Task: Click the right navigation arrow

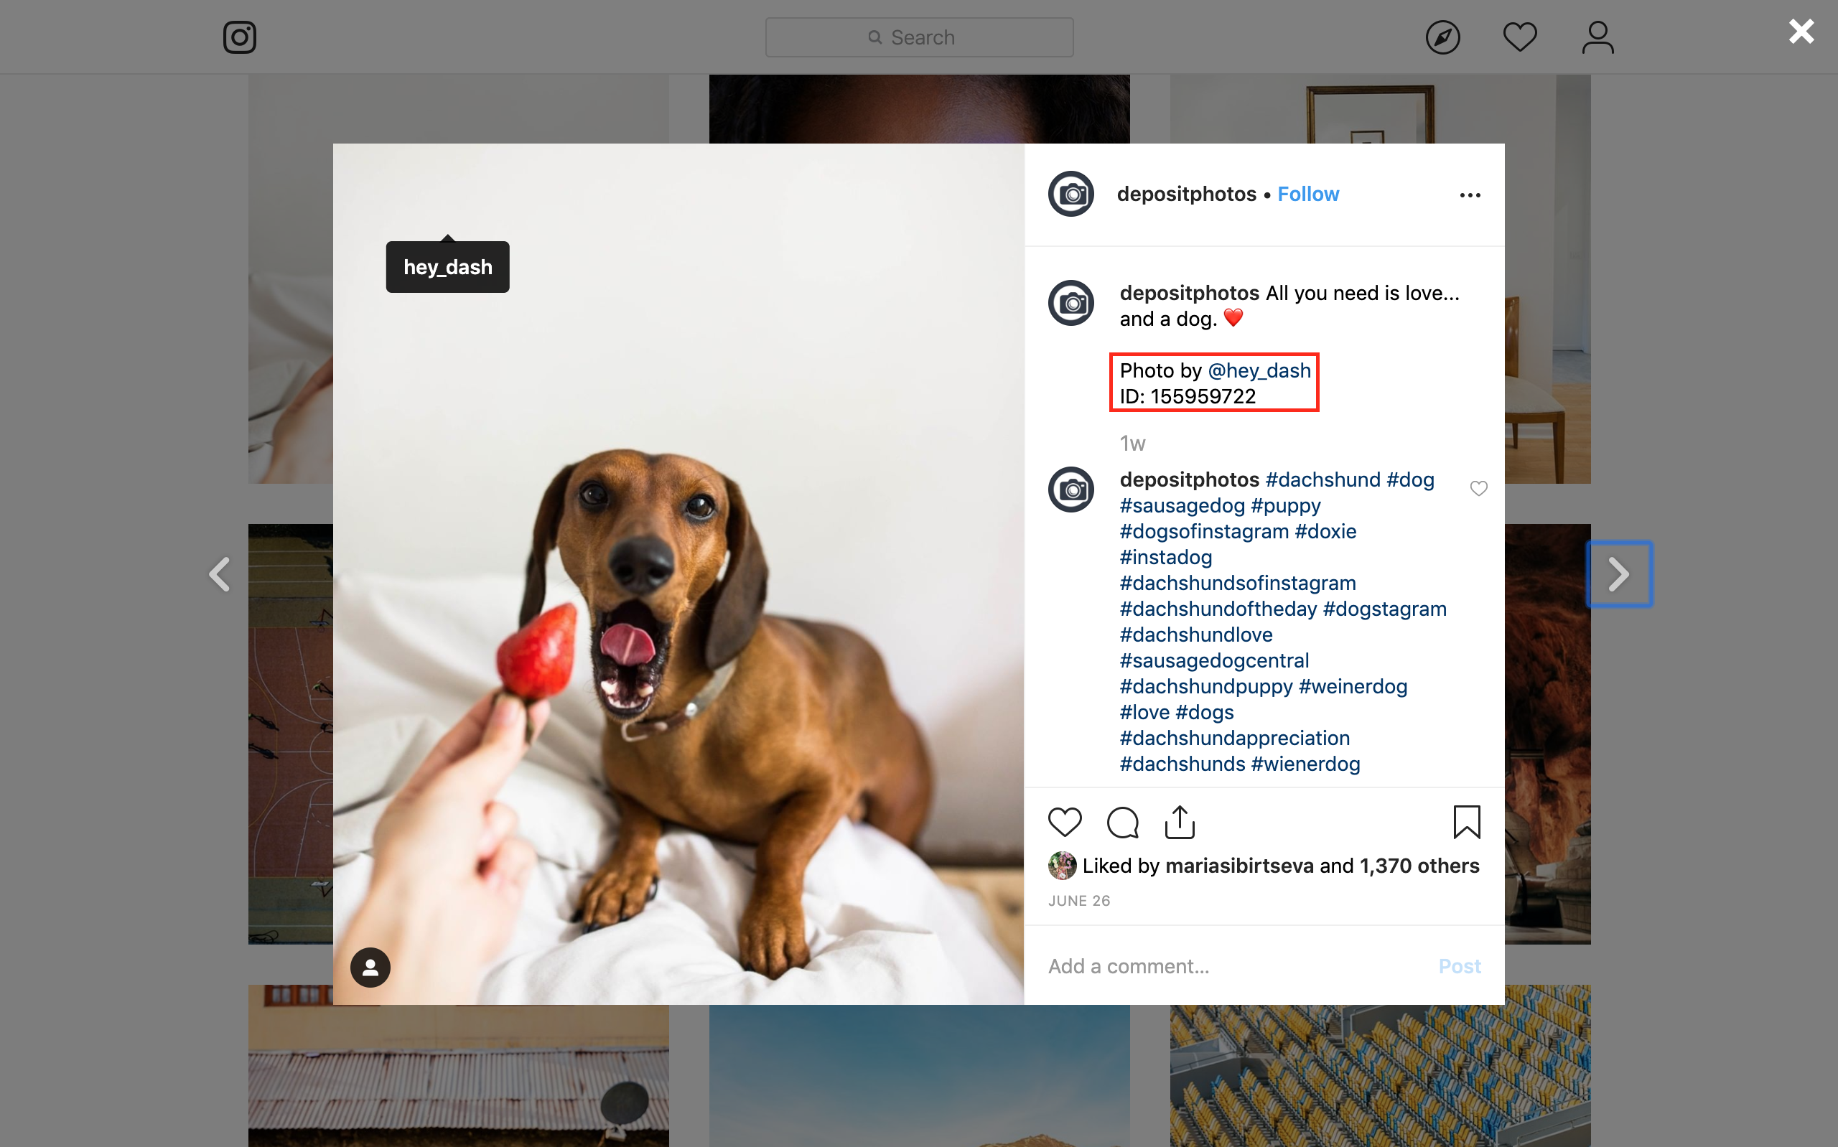Action: click(1618, 573)
